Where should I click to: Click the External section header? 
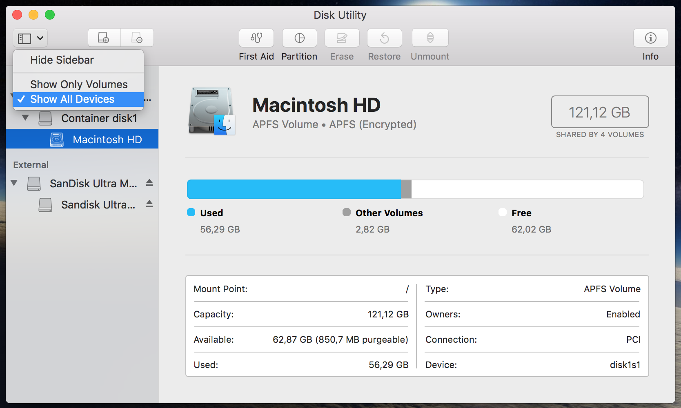tap(31, 165)
